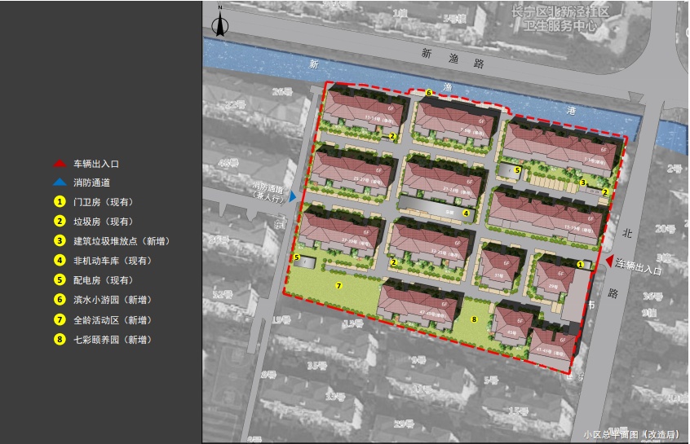The height and width of the screenshot is (444, 690).
Task: Click the legend text 垃圾房（现有）
Action: (103, 222)
